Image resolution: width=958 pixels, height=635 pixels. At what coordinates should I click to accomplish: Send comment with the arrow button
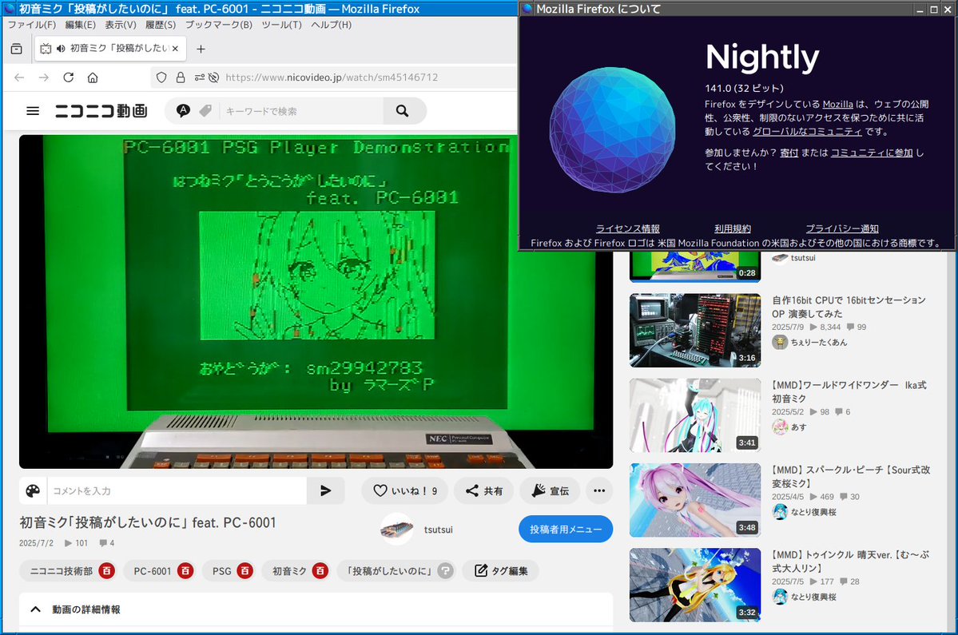pyautogui.click(x=326, y=491)
